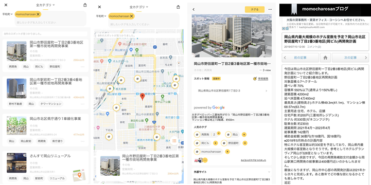Open 全カテゴリ dropdown on list screen
Image resolution: width=371 pixels, height=185 pixels.
[45, 5]
